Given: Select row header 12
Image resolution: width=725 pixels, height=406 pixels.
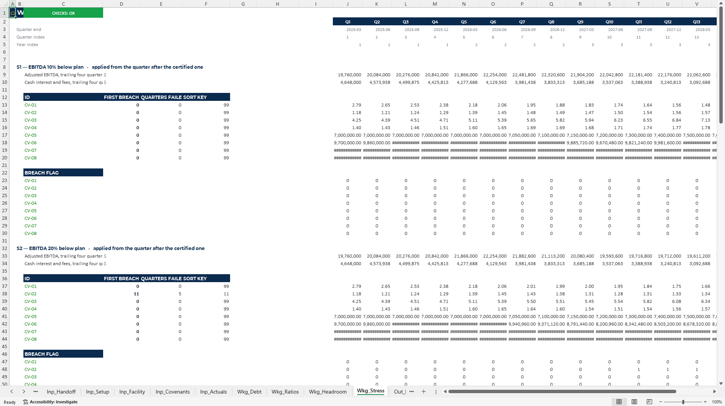Looking at the screenshot, I should 5,97.
